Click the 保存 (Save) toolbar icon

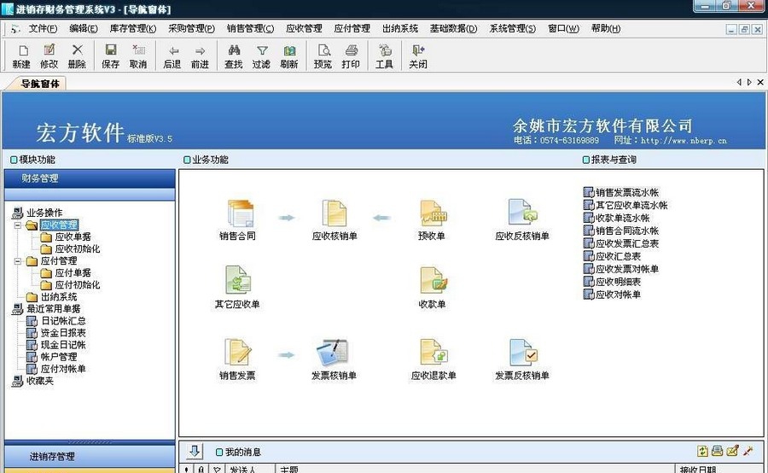[x=111, y=55]
